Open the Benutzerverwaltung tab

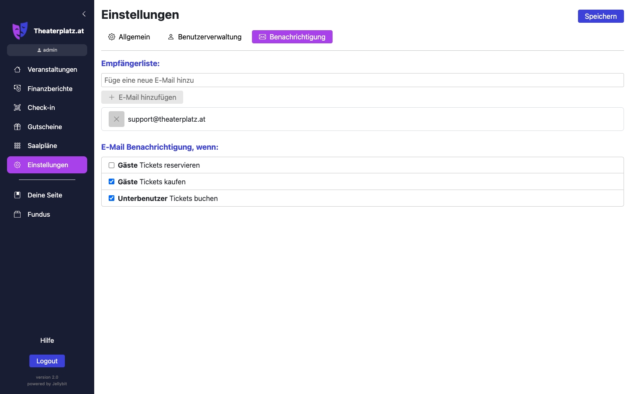pos(205,37)
